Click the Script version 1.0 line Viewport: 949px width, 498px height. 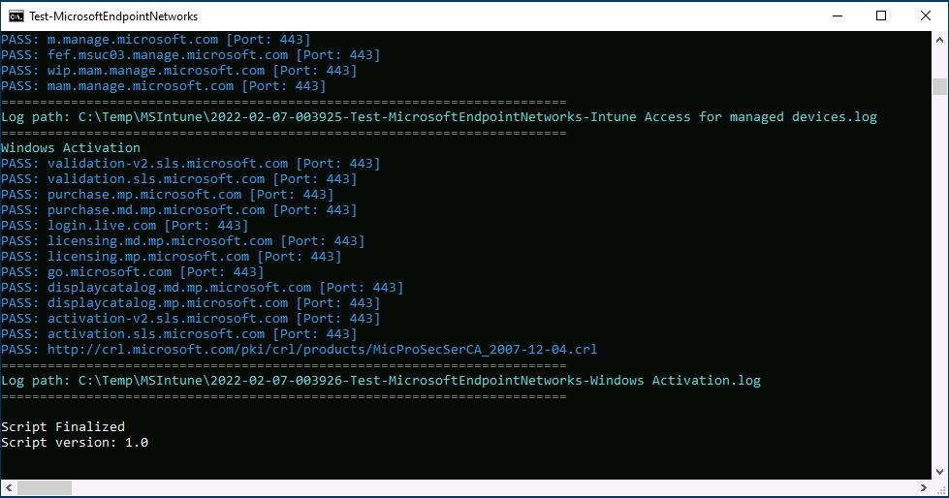tap(75, 443)
